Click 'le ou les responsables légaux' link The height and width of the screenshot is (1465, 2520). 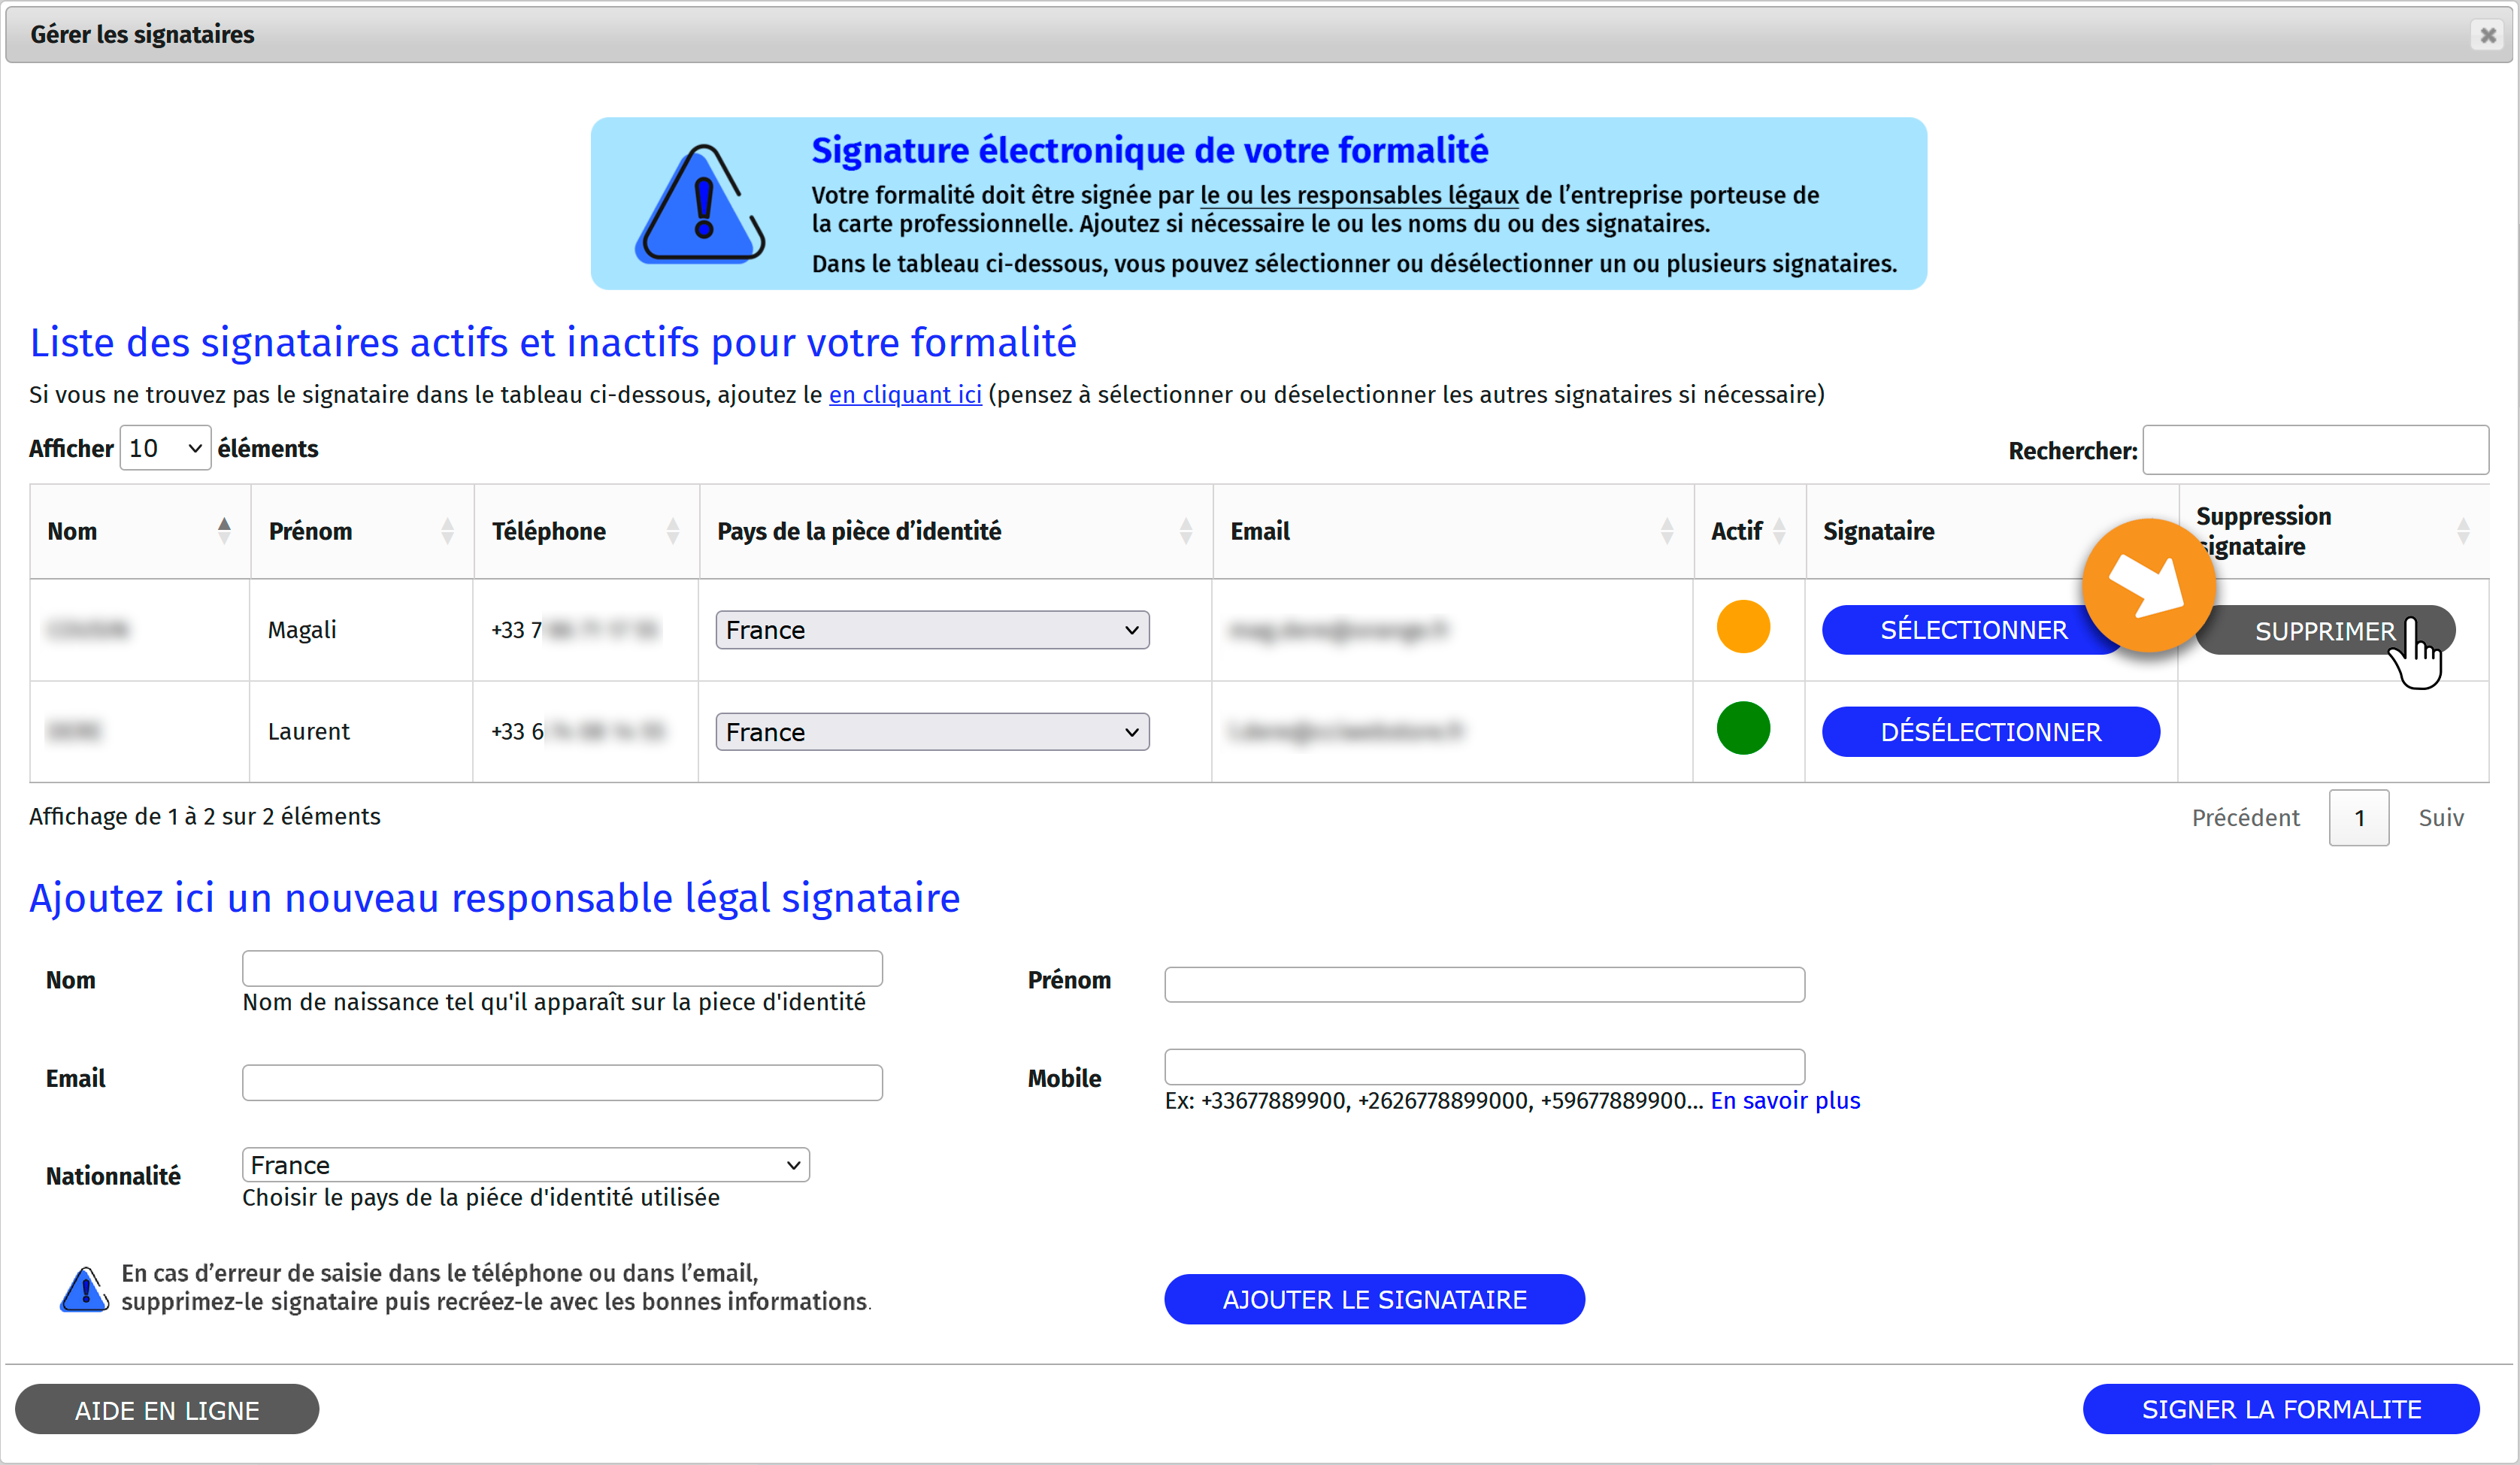click(x=1359, y=195)
